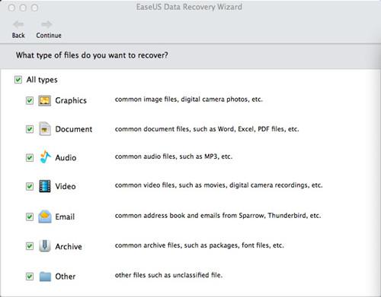Click 'common document files, such as Word' description
The height and width of the screenshot is (297, 381).
[207, 129]
